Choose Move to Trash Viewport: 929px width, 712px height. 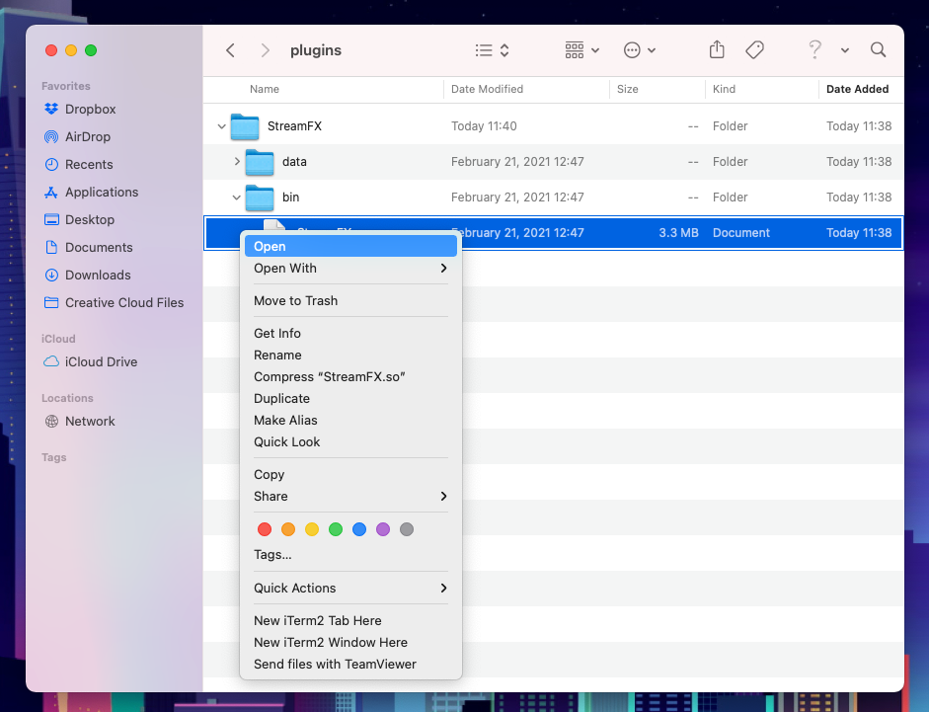(350, 300)
